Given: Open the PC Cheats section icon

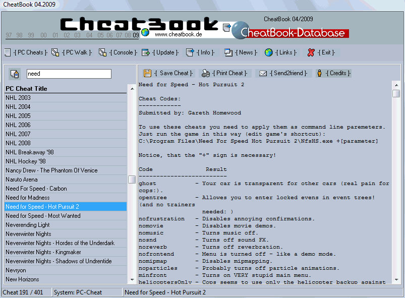Looking at the screenshot, I should click(8, 52).
